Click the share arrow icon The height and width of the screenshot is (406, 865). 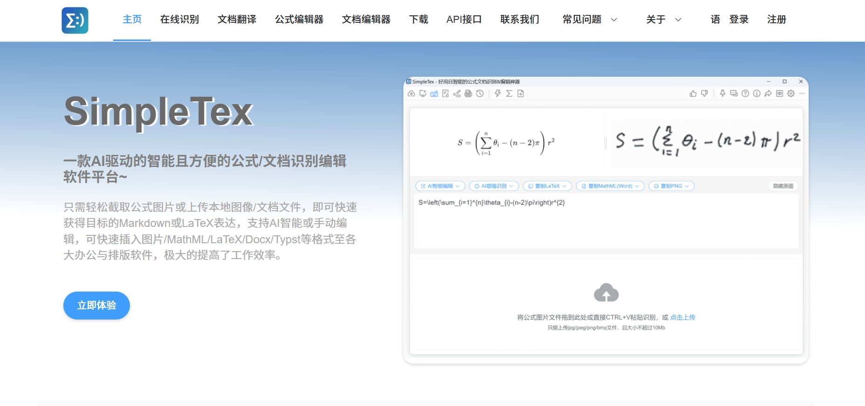coord(768,93)
